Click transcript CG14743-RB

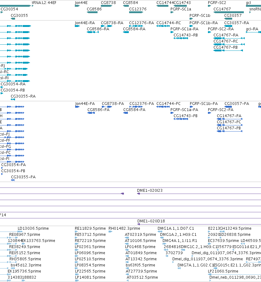186,35
